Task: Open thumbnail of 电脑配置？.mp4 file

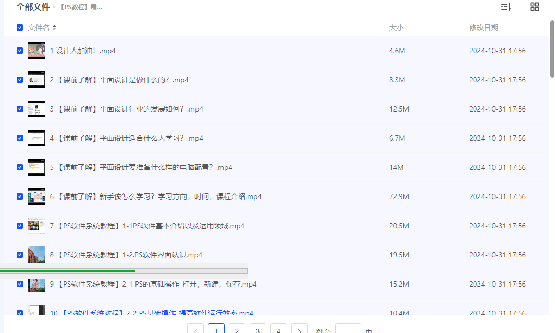Action: coord(36,167)
